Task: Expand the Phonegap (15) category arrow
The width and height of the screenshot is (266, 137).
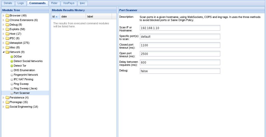Action: coord(3,102)
